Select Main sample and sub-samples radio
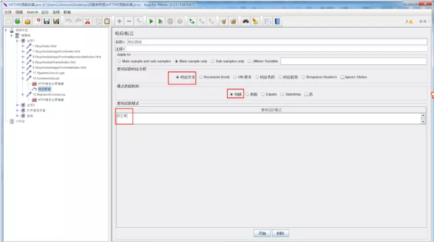Viewport: 434px width, 242px height. coord(119,61)
